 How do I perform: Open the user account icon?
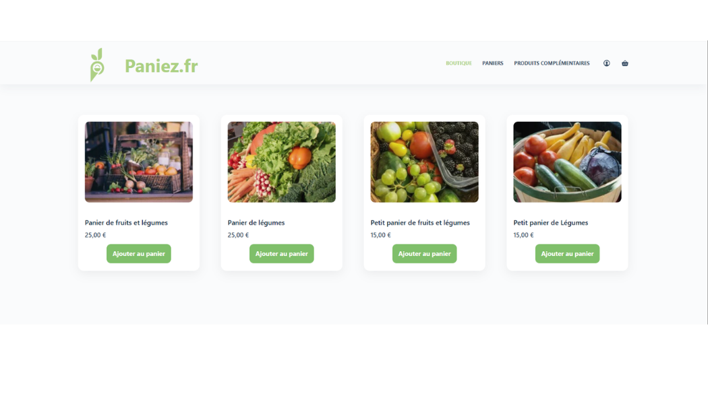pos(606,63)
